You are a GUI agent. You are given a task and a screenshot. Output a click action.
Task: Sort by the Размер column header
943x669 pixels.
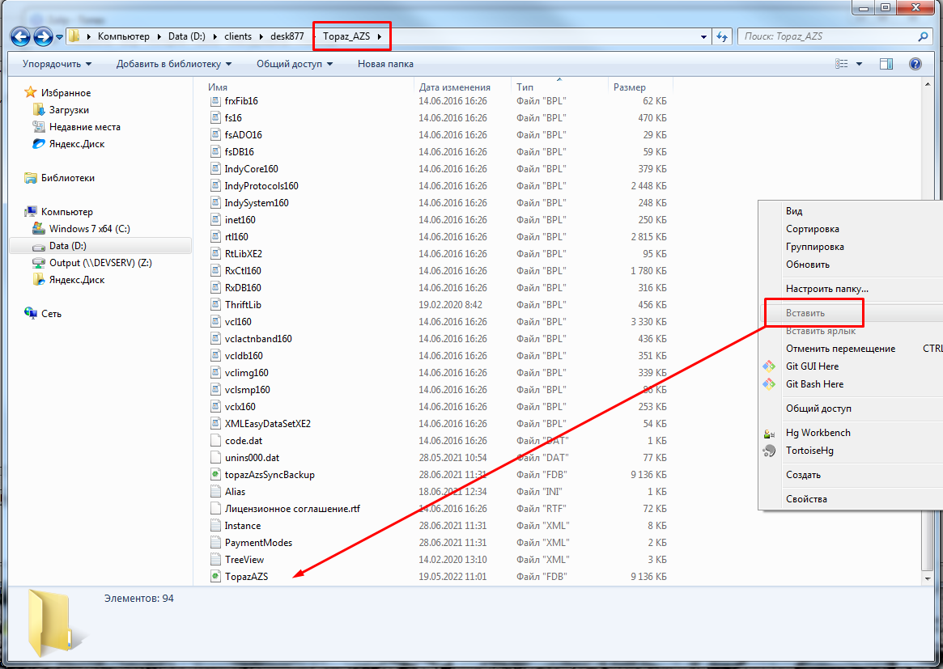coord(630,87)
